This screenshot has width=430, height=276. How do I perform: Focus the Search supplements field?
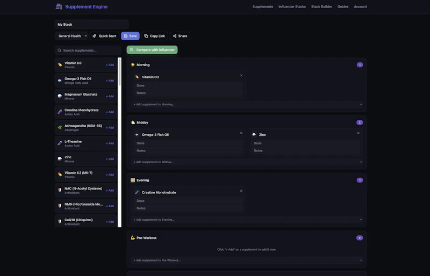click(x=88, y=50)
